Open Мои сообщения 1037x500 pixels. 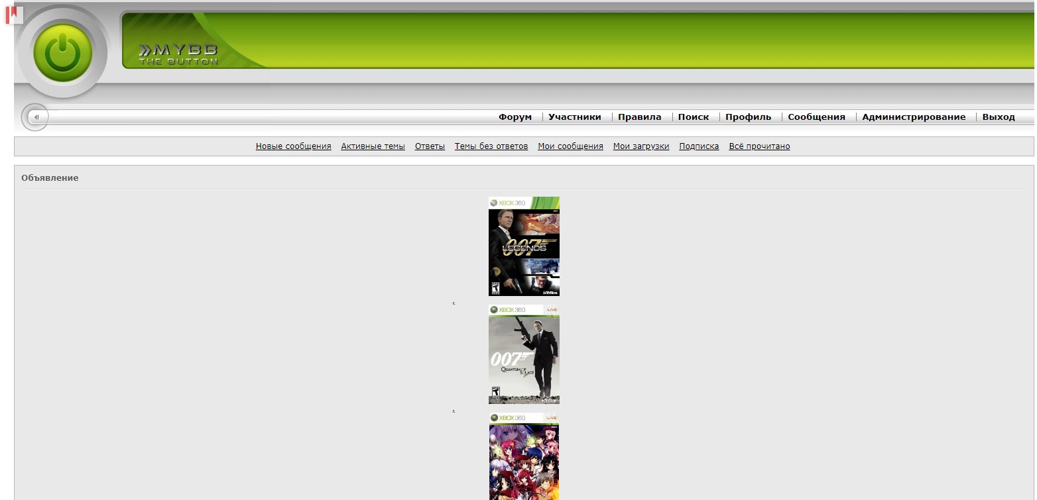point(571,146)
